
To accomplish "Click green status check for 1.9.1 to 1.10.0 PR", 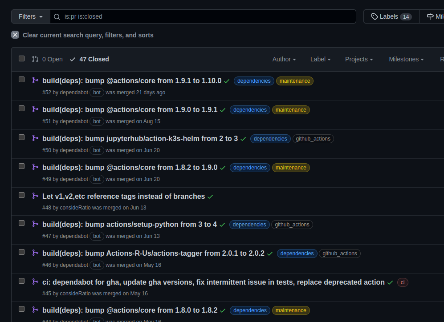I will (227, 81).
